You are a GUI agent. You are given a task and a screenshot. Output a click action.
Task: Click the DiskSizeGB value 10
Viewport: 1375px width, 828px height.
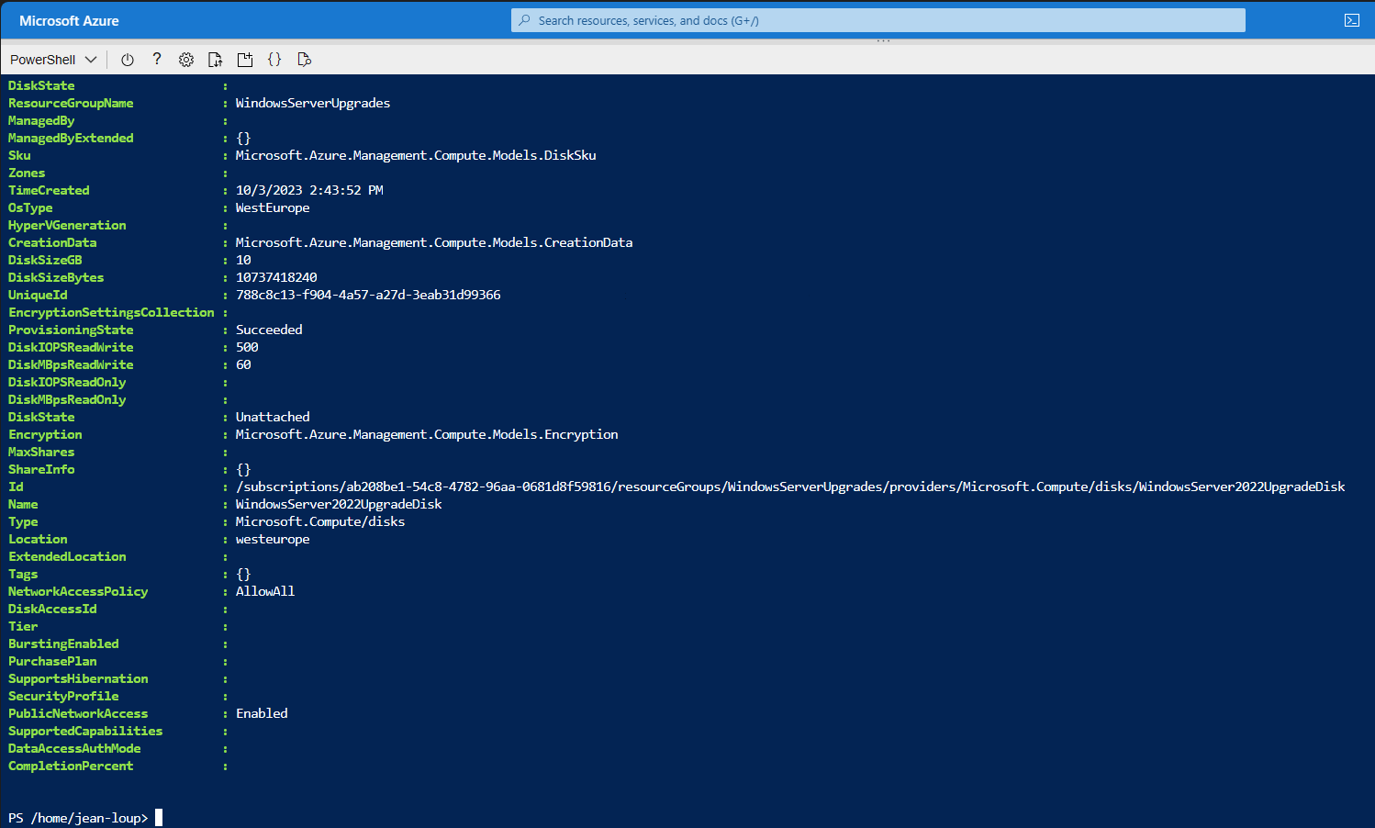click(x=243, y=260)
